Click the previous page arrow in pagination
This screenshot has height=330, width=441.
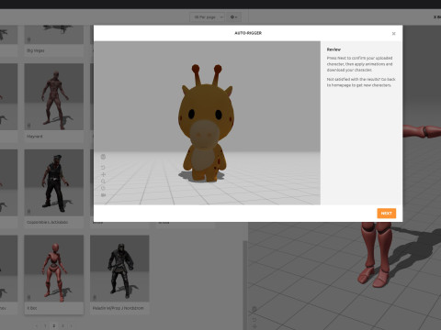click(37, 326)
